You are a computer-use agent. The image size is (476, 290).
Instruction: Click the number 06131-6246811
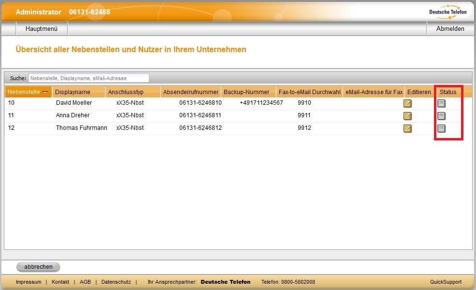pos(200,115)
